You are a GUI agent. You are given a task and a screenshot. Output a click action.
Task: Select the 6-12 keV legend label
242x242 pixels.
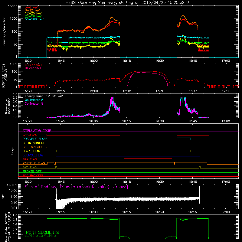point(32,10)
